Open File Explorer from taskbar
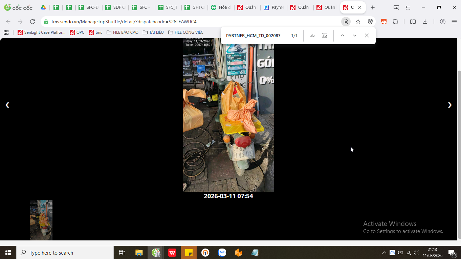 tap(139, 253)
